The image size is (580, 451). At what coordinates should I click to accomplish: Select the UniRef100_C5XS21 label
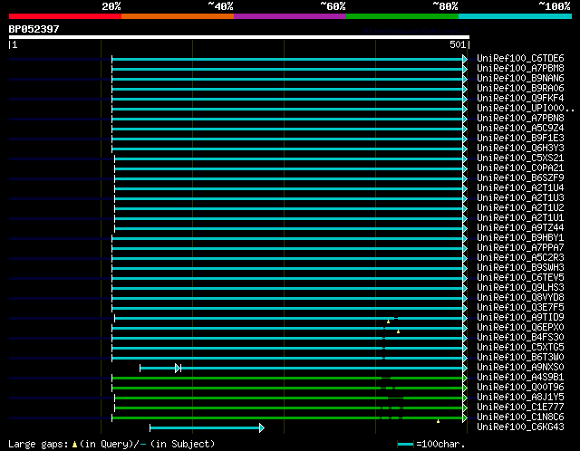(520, 158)
